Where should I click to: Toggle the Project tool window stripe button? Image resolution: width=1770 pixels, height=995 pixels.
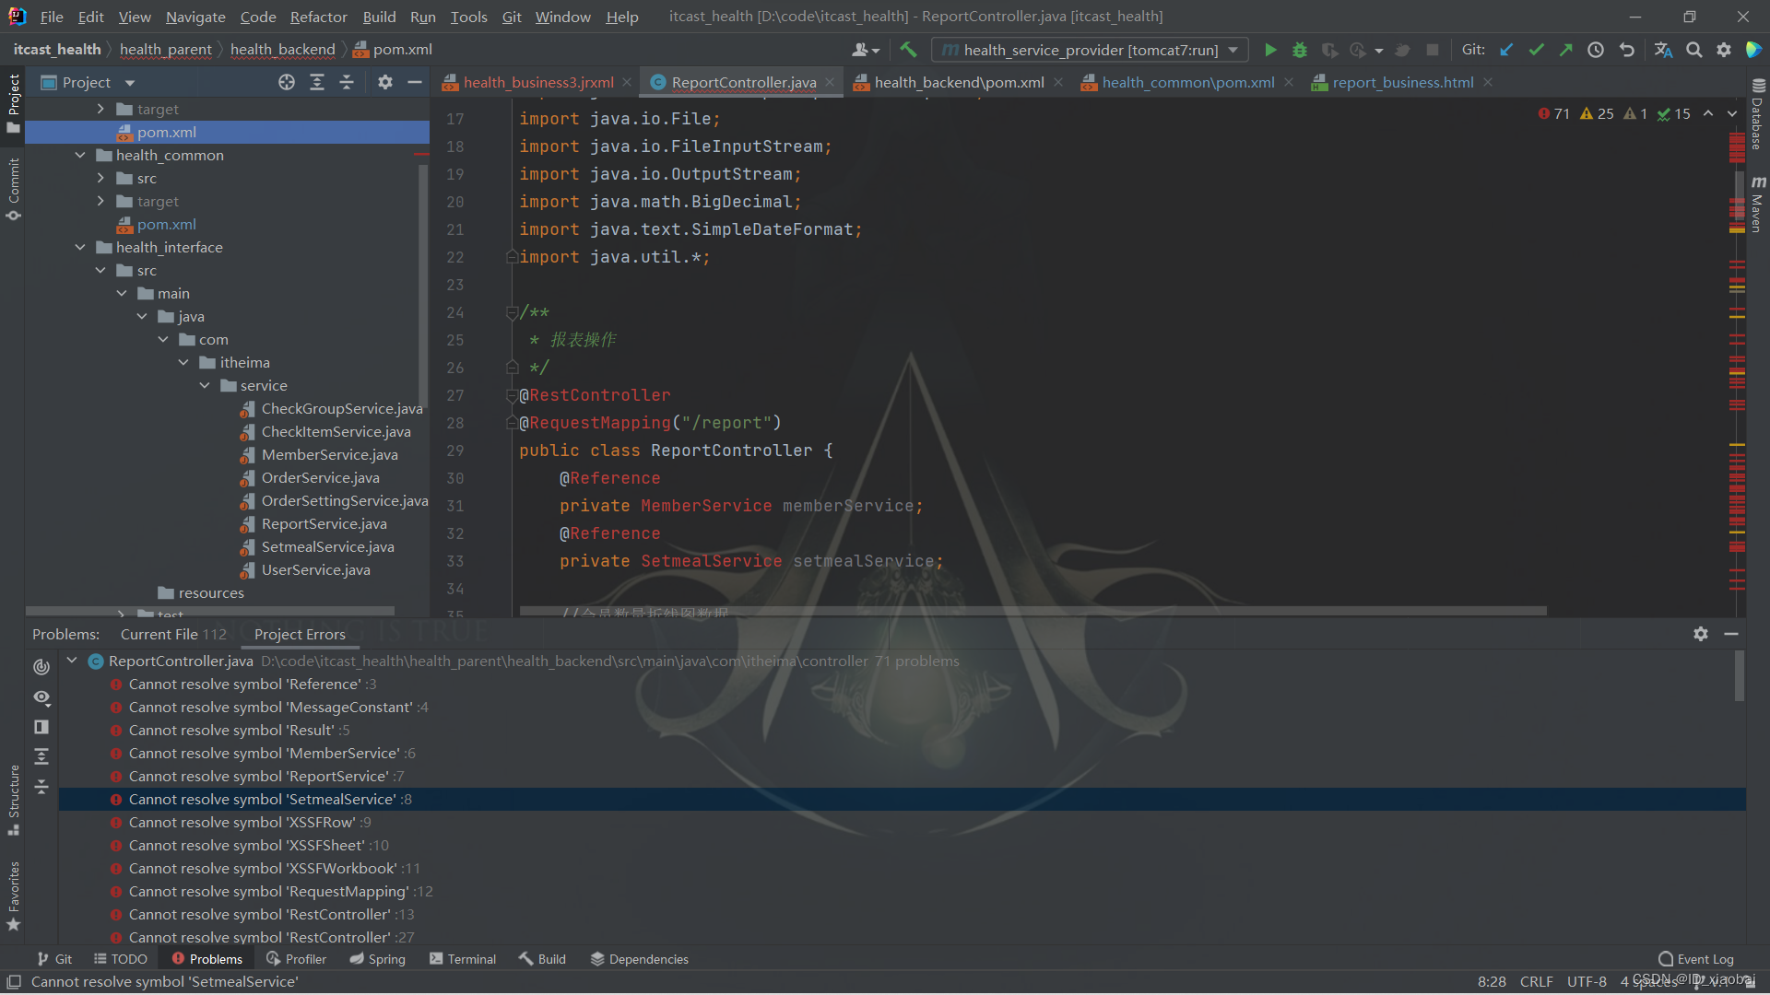(x=13, y=101)
